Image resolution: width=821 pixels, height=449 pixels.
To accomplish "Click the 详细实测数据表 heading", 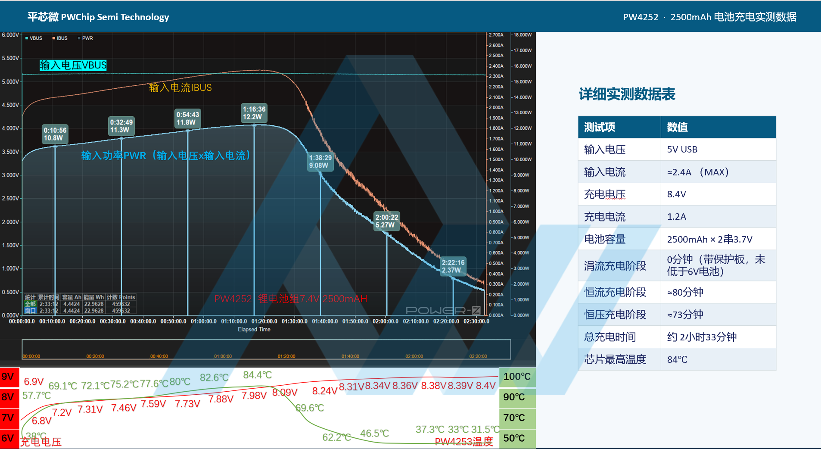I will [x=627, y=94].
